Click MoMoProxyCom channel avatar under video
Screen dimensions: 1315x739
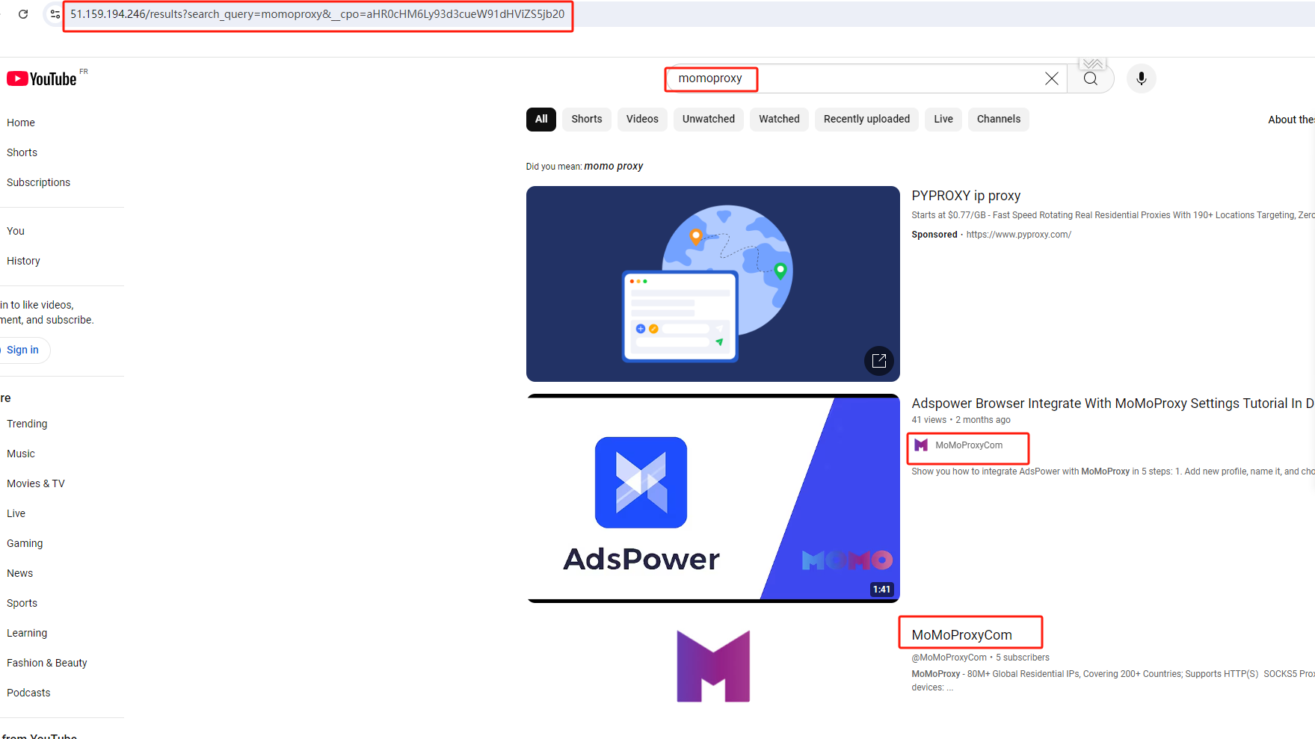(921, 445)
